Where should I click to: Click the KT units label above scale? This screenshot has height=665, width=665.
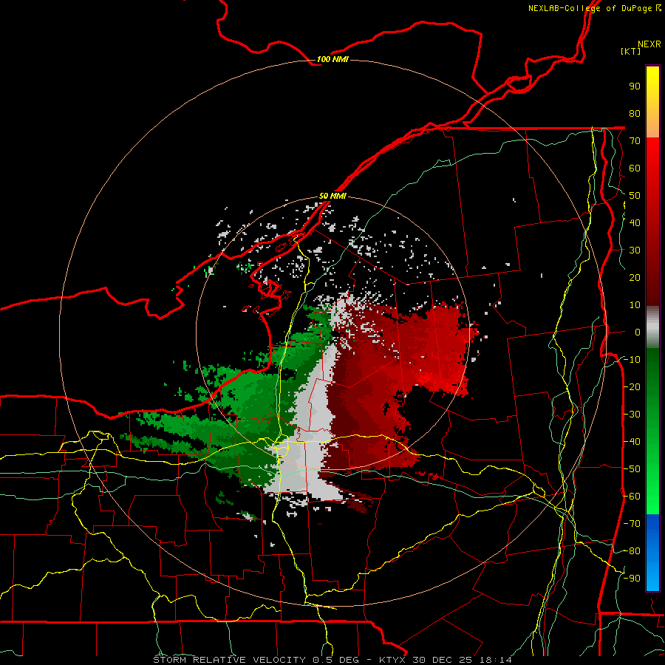pyautogui.click(x=631, y=51)
